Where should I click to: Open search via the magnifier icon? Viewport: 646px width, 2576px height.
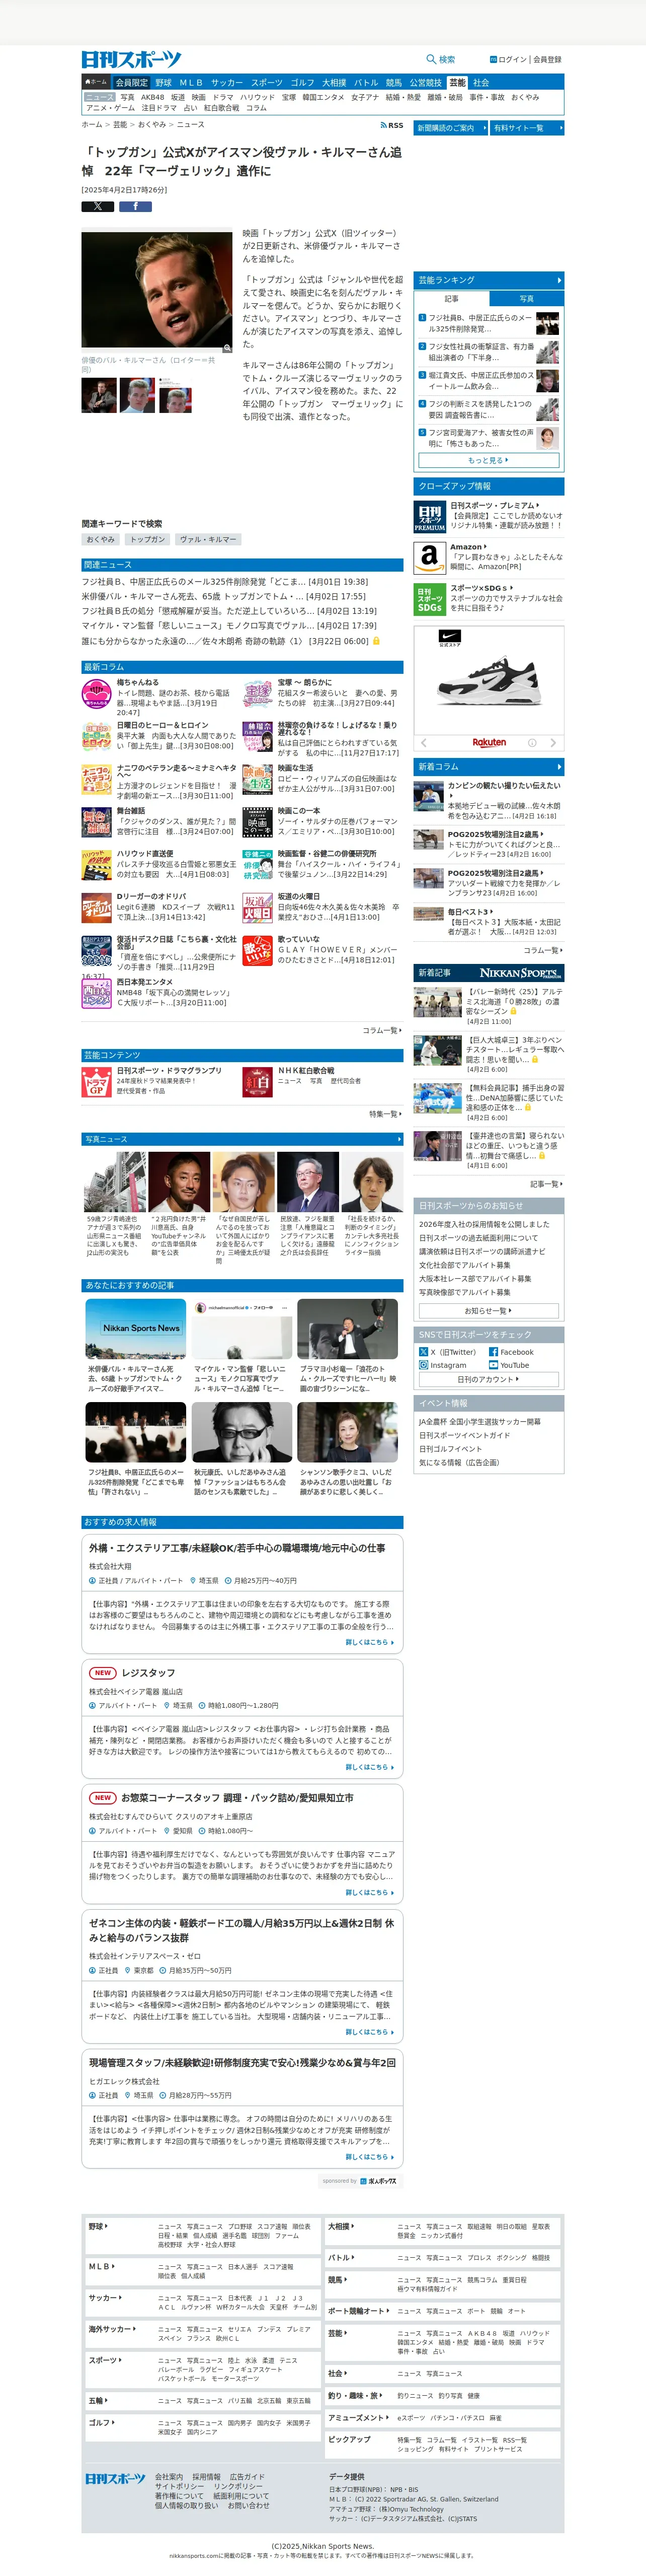[x=431, y=59]
